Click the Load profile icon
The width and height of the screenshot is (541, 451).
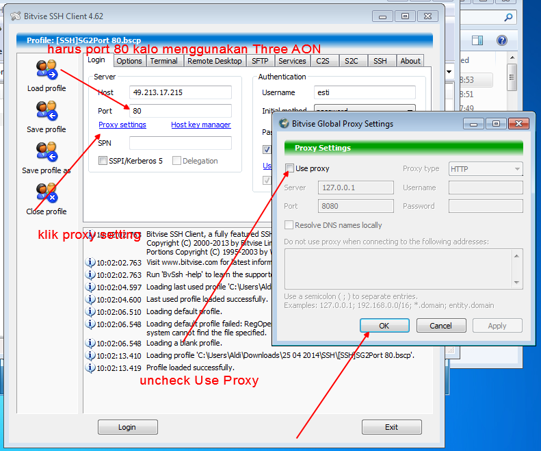point(47,69)
